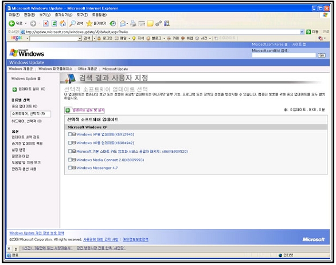Viewport: 336px width, 265px height.
Task: Go to Home page via house icon
Action: pyautogui.click(x=63, y=23)
